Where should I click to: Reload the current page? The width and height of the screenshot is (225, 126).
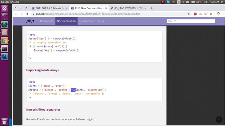tap(27, 14)
